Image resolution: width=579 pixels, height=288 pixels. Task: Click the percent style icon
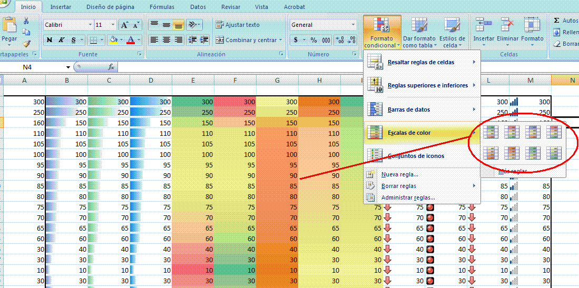(x=313, y=40)
